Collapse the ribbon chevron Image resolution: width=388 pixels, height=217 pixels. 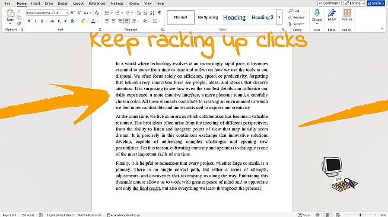(x=382, y=29)
